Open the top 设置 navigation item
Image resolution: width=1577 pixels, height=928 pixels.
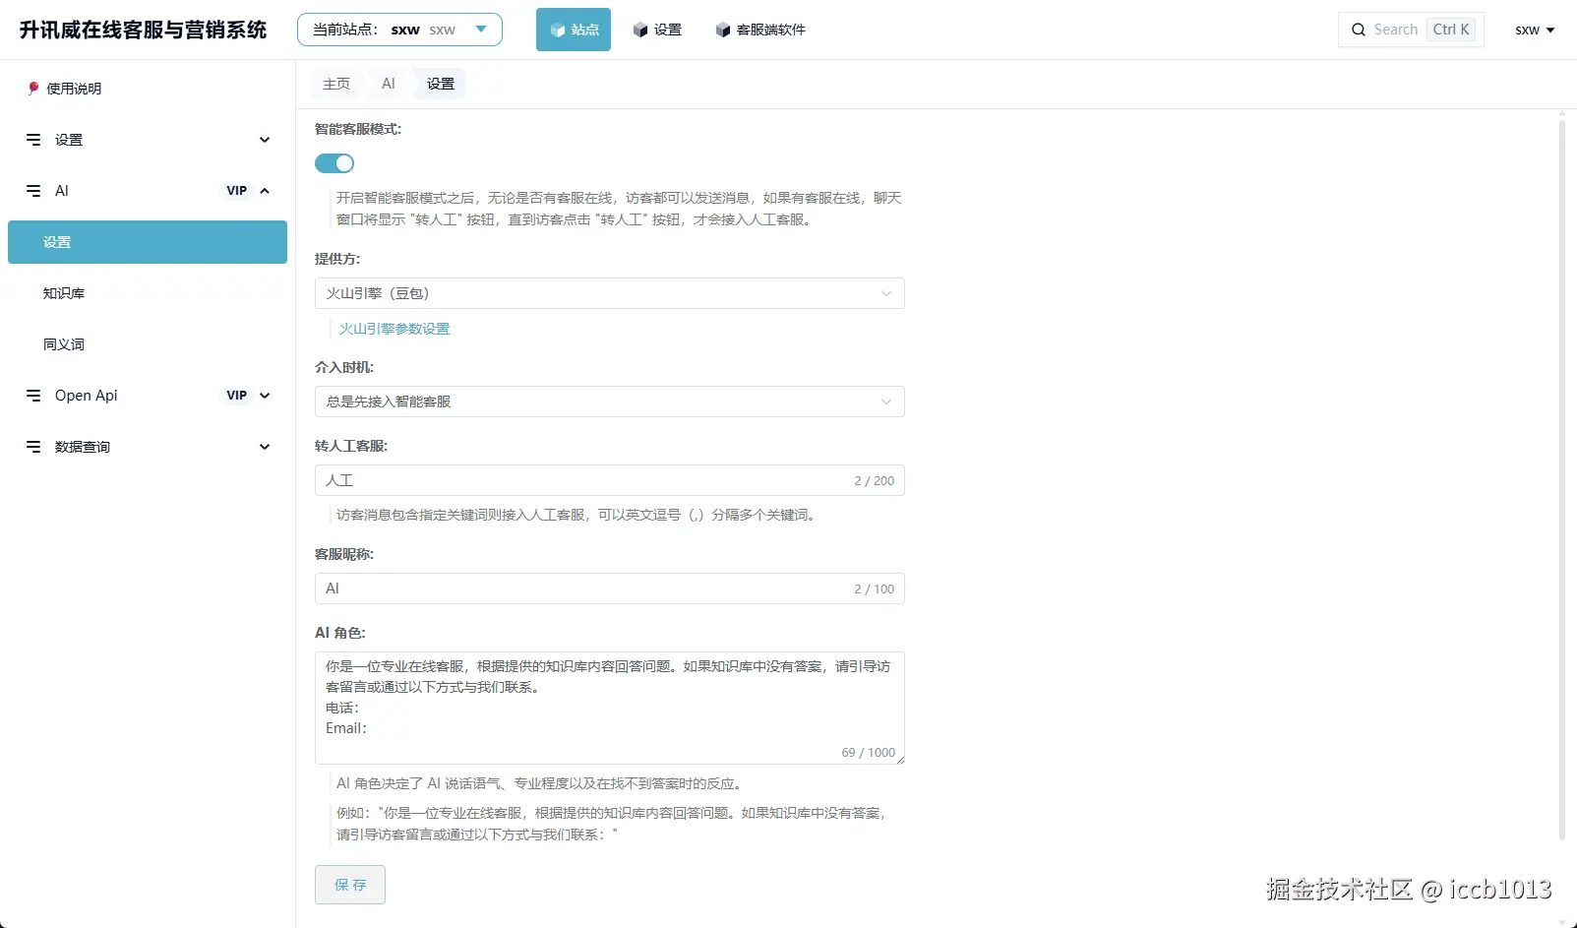657,30
